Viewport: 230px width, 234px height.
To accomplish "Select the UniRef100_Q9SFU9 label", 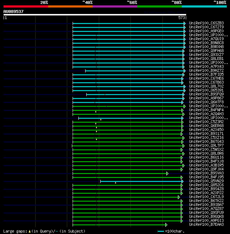I will click(206, 213).
